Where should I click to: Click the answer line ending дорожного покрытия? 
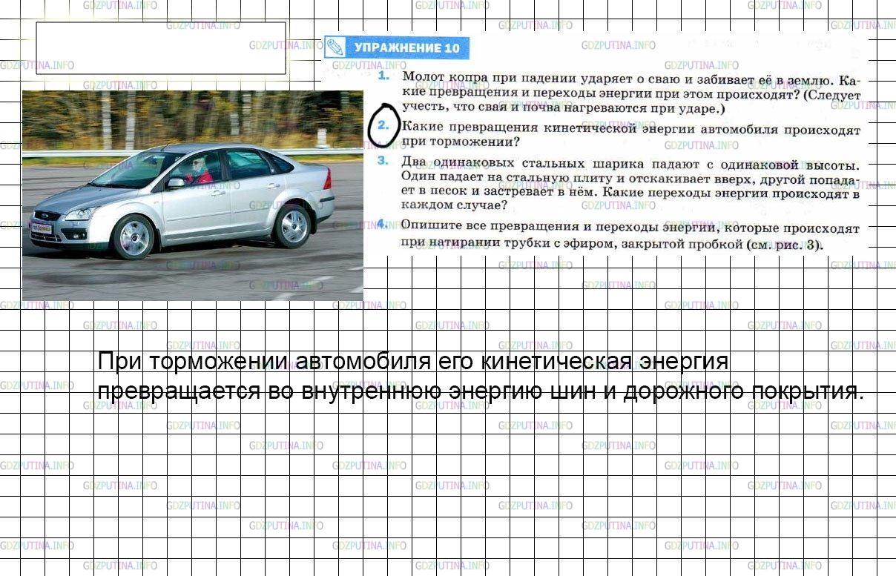[481, 391]
